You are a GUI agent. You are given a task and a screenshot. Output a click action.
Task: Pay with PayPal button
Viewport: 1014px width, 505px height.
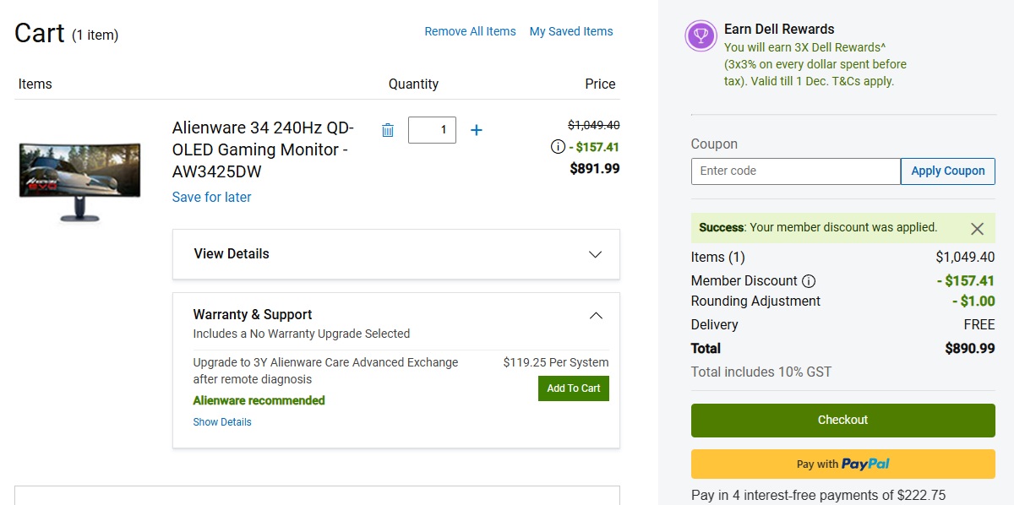pyautogui.click(x=842, y=464)
